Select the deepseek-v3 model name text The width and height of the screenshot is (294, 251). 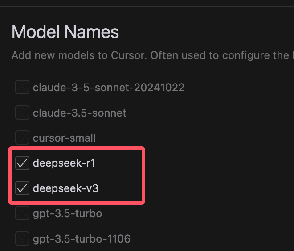click(65, 188)
